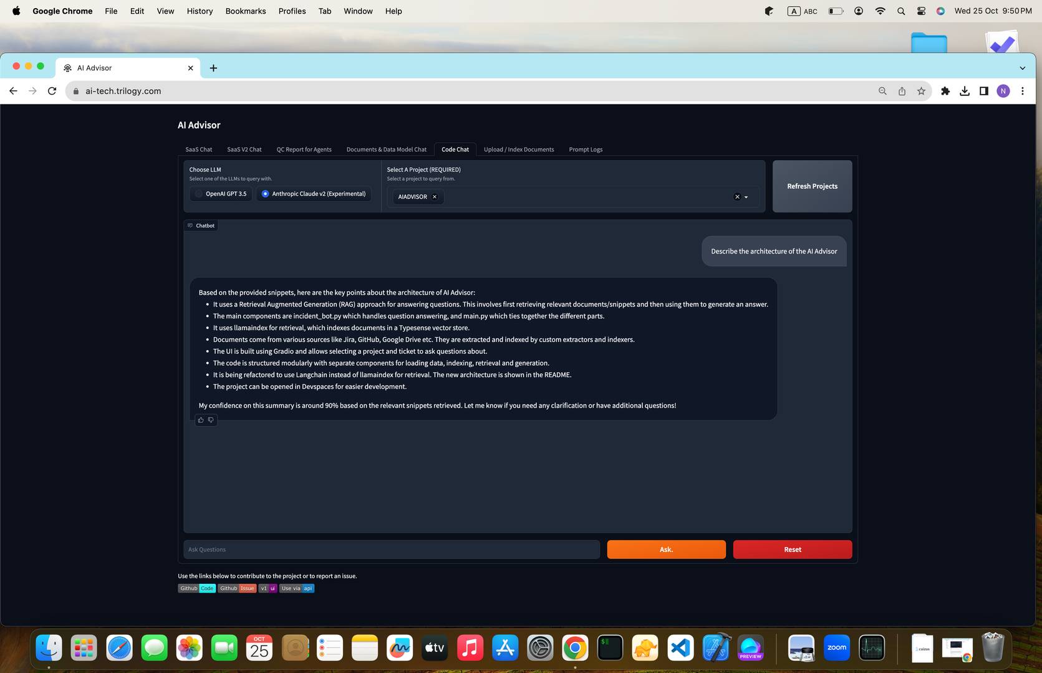Screen dimensions: 1042x673
Task: Open the Github Code link
Action: coord(196,588)
